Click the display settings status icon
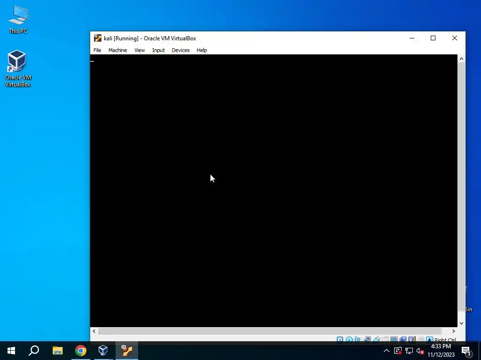The width and height of the screenshot is (481, 360). pyautogui.click(x=394, y=339)
